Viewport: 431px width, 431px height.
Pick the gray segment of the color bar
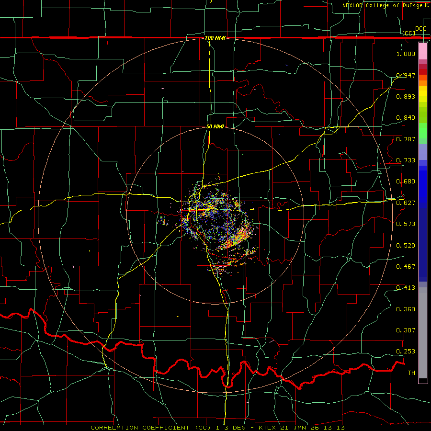click(x=423, y=333)
